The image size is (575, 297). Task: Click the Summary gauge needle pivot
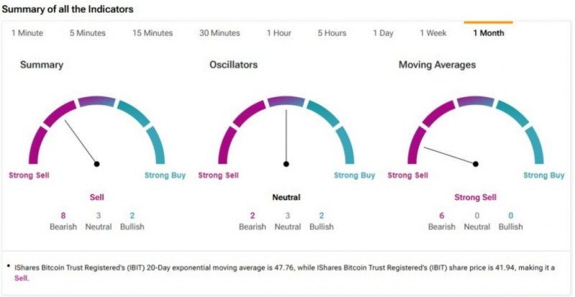coord(96,164)
